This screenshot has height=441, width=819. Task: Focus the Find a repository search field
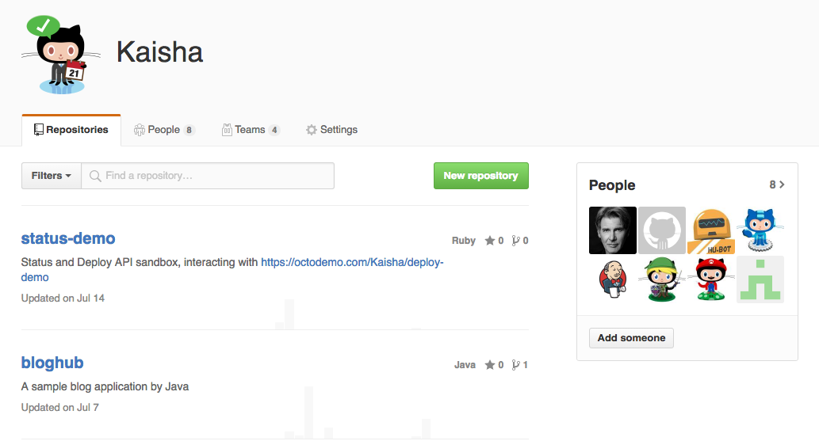click(x=208, y=176)
